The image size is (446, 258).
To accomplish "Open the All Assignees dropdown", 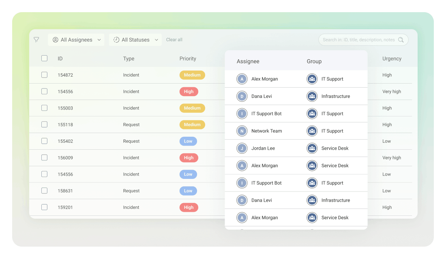I will pos(76,40).
